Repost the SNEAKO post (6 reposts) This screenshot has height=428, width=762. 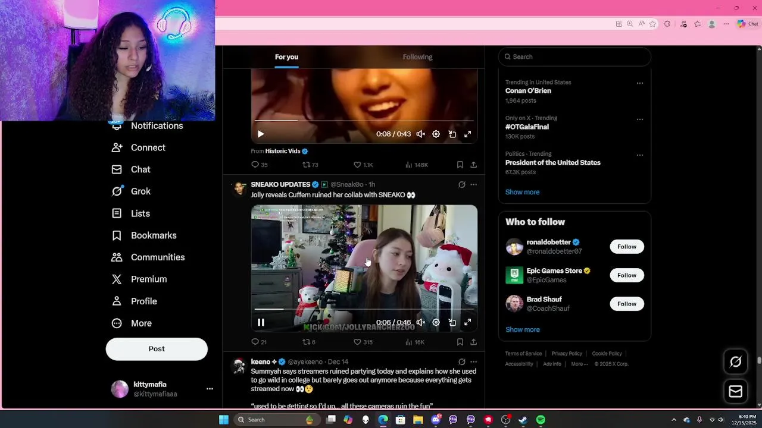click(309, 342)
